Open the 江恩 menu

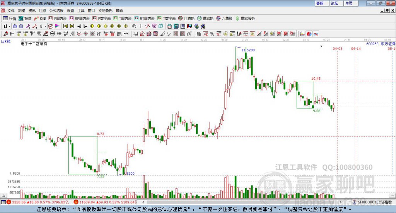pos(43,10)
